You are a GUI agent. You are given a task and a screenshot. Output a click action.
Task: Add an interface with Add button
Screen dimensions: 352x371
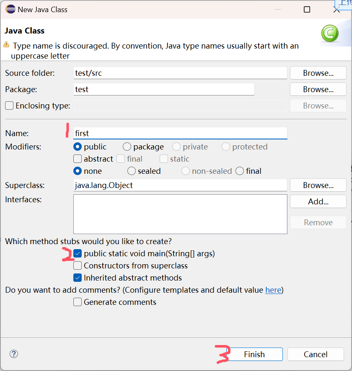click(x=318, y=201)
